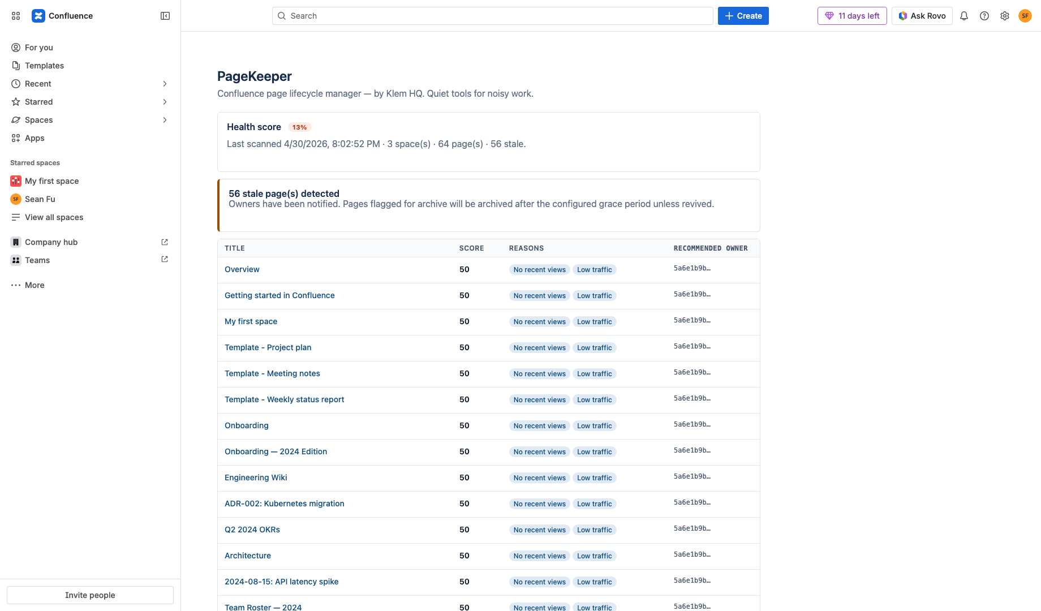Click '56 stale page(s) detected' heading

[284, 193]
